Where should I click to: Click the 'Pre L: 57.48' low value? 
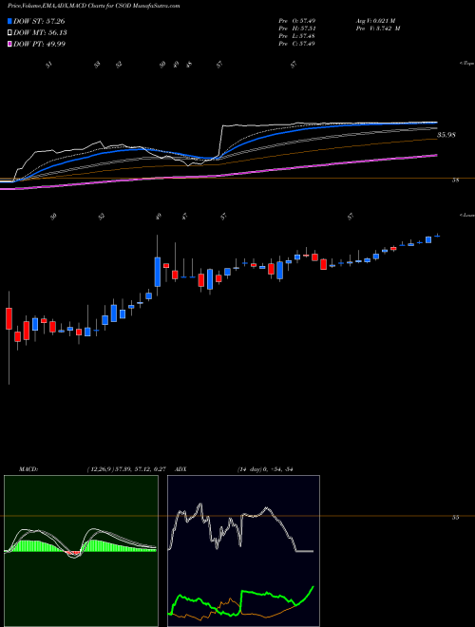coord(297,36)
